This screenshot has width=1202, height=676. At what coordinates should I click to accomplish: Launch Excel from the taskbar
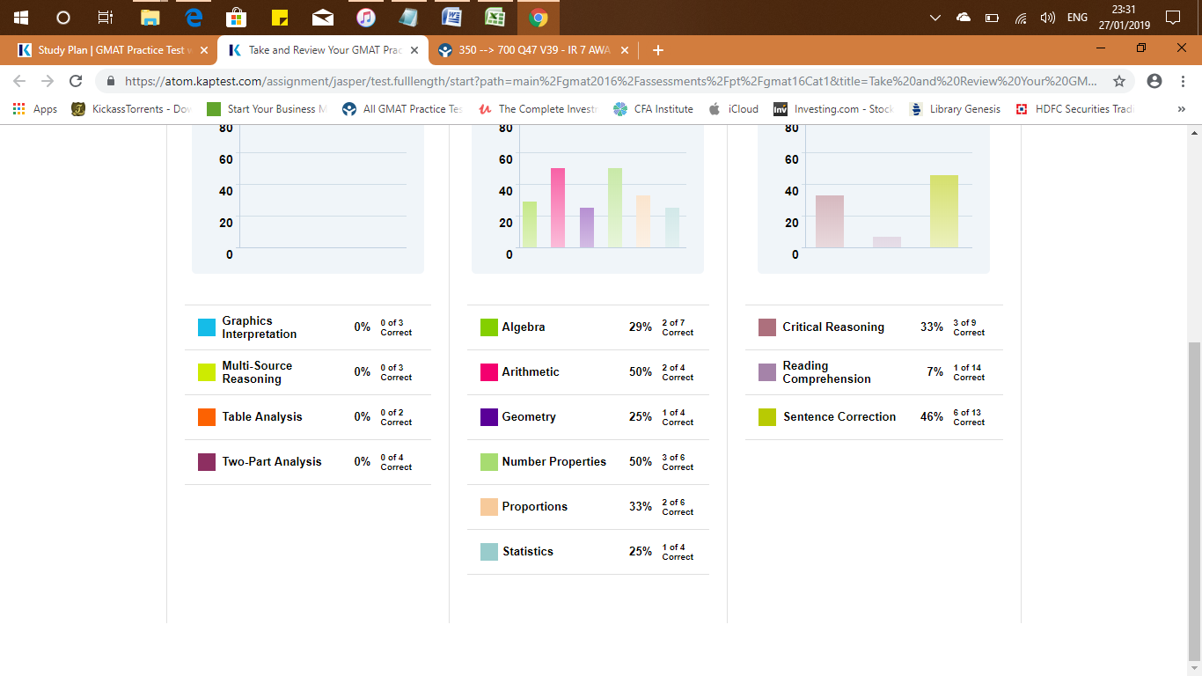(x=495, y=18)
